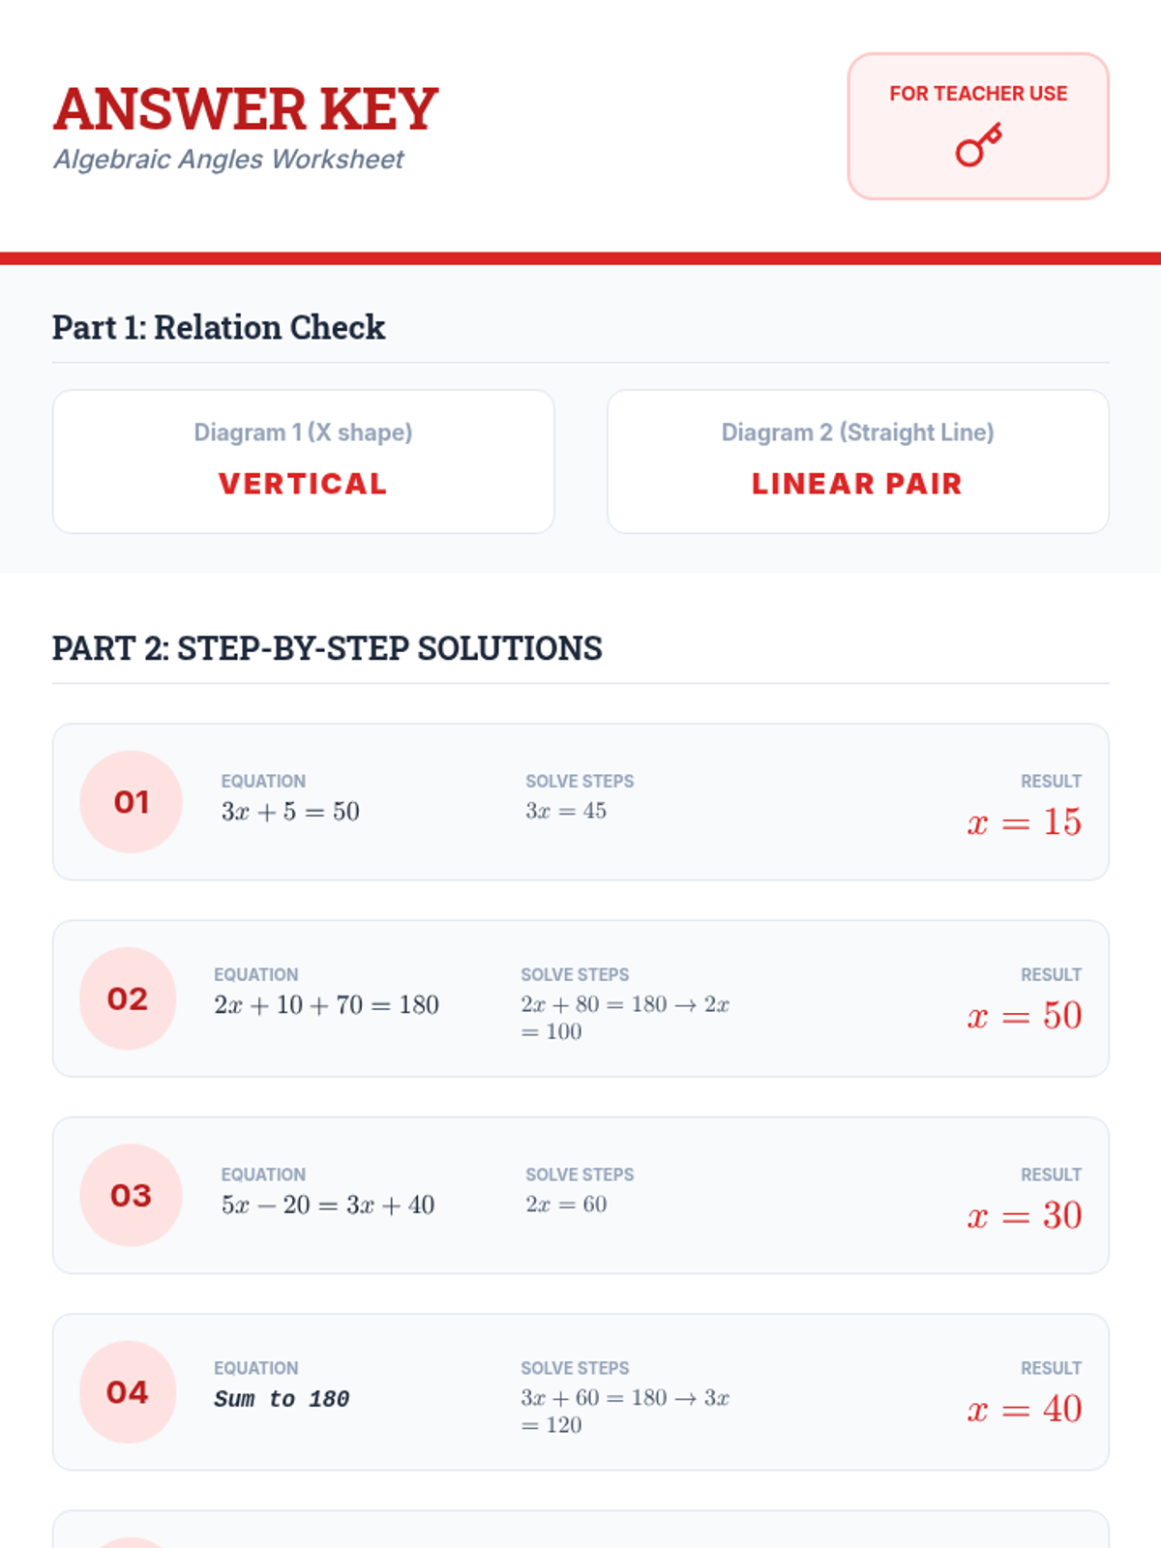Select the 03 problem number circle
This screenshot has height=1548, width=1161.
tap(131, 1196)
